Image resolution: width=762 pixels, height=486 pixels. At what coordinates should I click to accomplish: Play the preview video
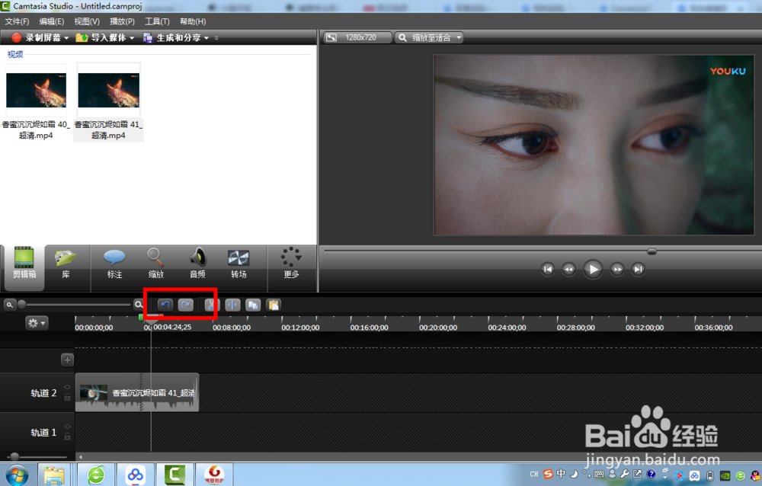[x=593, y=269]
